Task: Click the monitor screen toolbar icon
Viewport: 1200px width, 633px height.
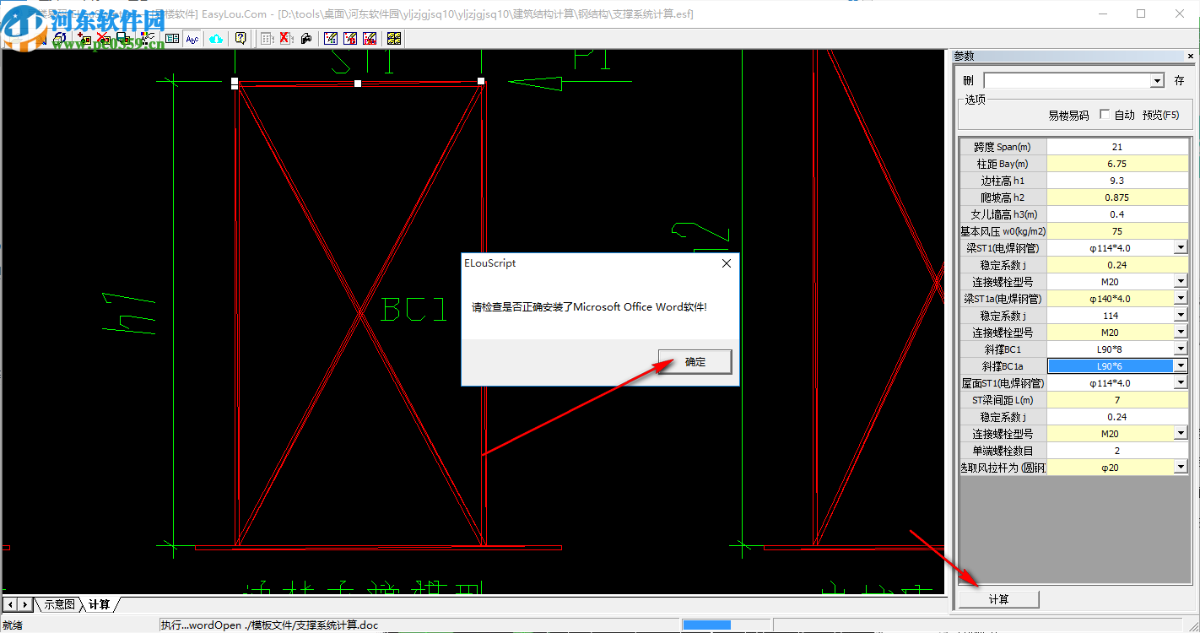Action: pyautogui.click(x=123, y=38)
